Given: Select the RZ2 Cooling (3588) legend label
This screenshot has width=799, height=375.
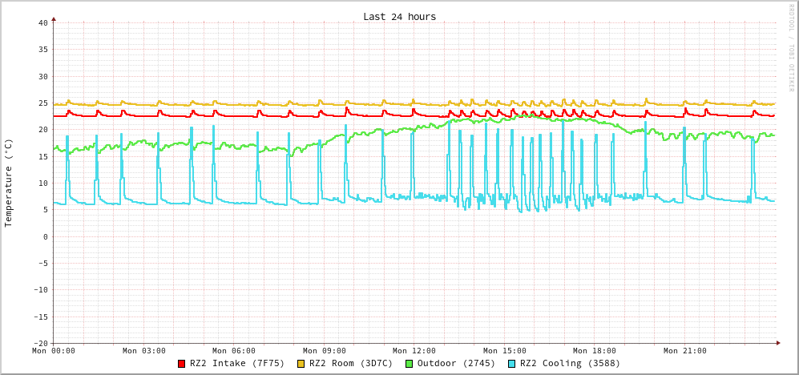Looking at the screenshot, I should click(570, 363).
